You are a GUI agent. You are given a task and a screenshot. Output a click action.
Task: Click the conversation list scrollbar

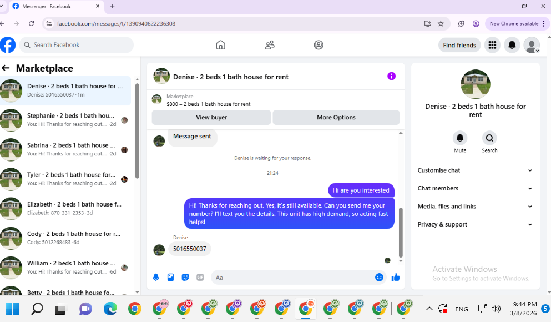[x=137, y=131]
